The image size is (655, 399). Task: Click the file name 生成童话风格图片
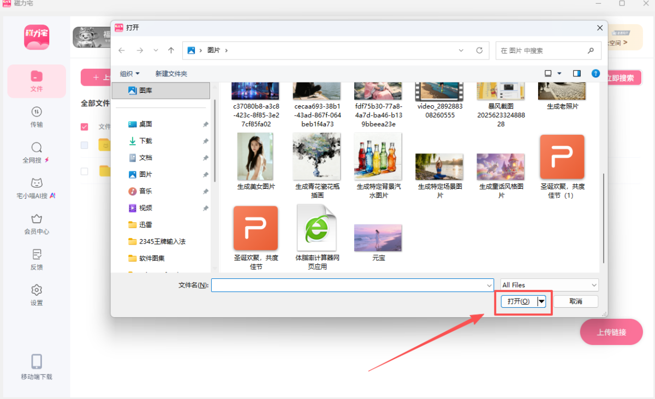501,190
